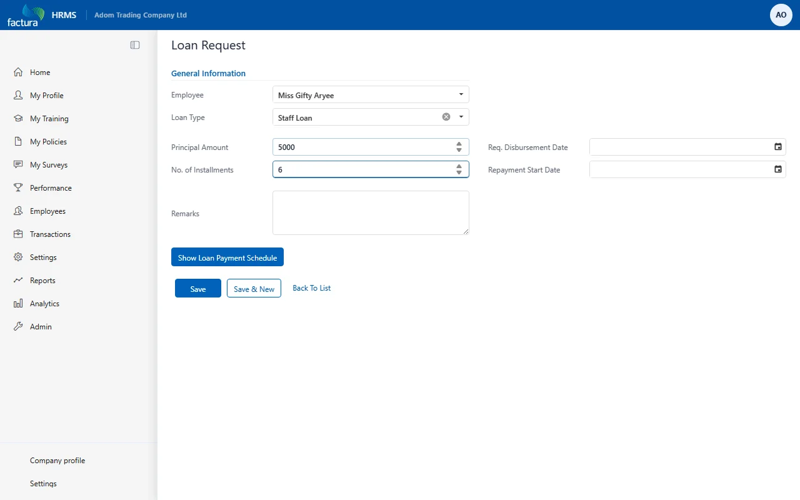Click the Analytics bar chart icon
This screenshot has height=500, width=800.
tap(18, 304)
